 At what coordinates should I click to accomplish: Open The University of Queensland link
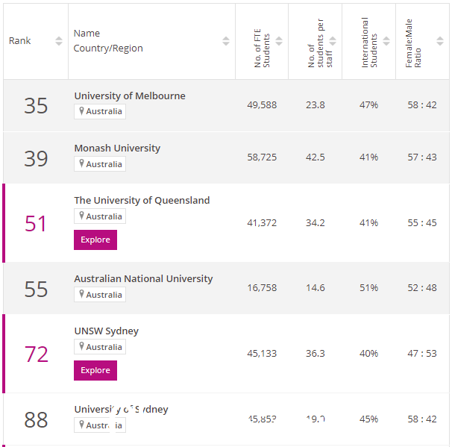point(142,200)
